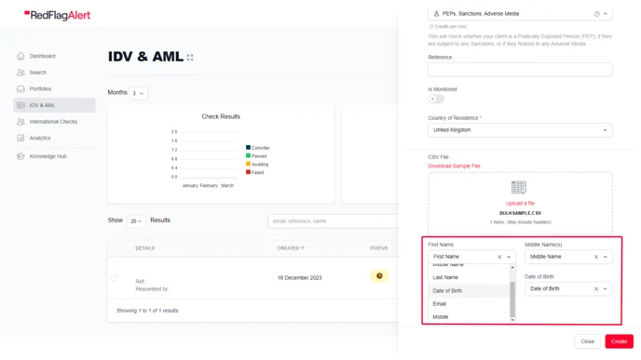Click the Dashboard home icon
641x360 pixels.
pos(20,56)
